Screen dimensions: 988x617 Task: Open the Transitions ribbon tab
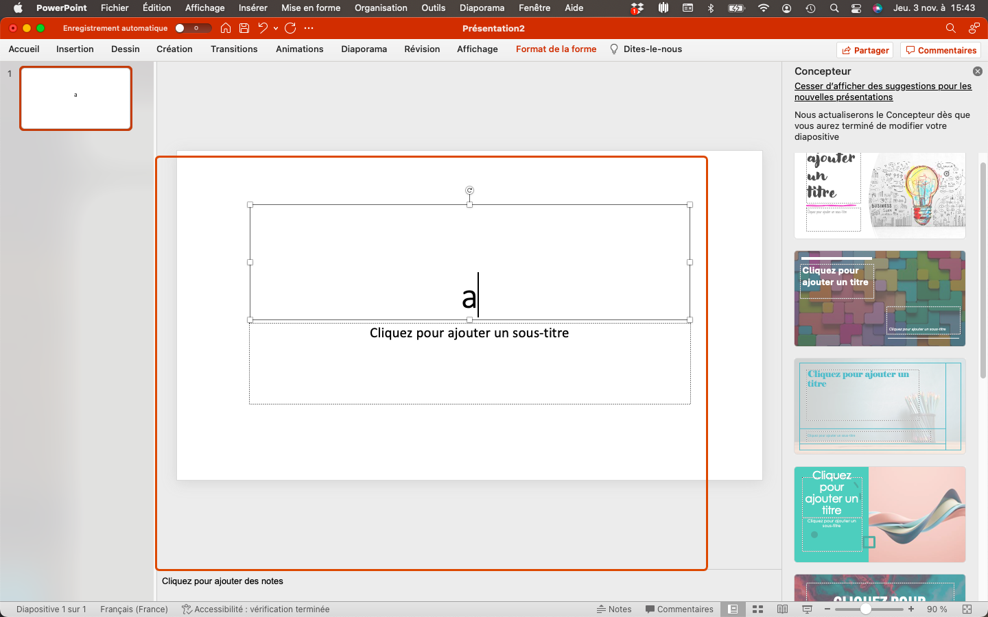[x=234, y=49]
